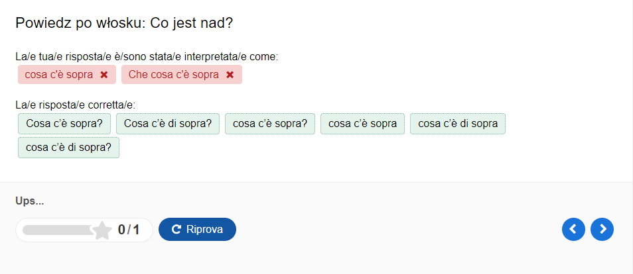Viewport: 633px width, 274px height.
Task: Click the gray star at progress bar end
Action: click(102, 230)
